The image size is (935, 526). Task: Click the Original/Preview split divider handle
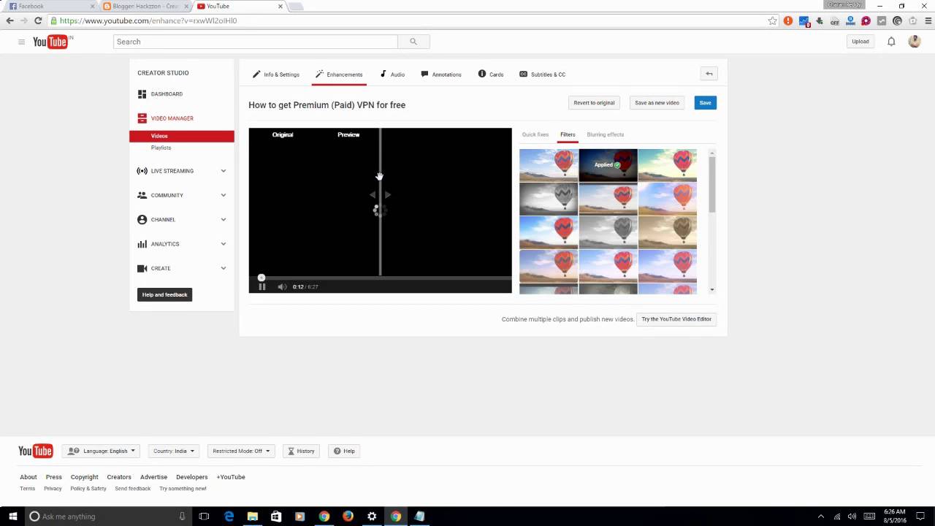(x=380, y=195)
